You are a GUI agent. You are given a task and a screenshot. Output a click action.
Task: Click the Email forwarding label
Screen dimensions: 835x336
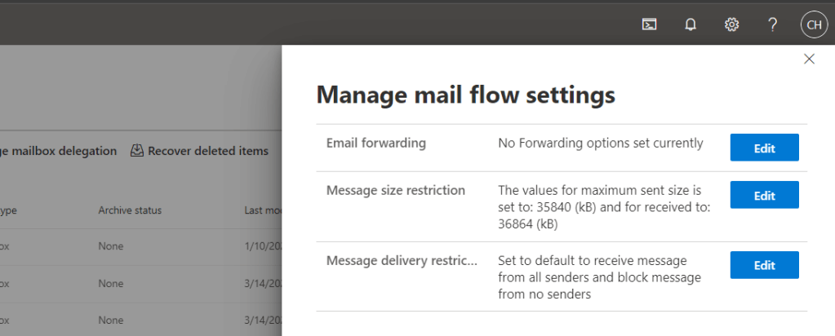[x=376, y=143]
